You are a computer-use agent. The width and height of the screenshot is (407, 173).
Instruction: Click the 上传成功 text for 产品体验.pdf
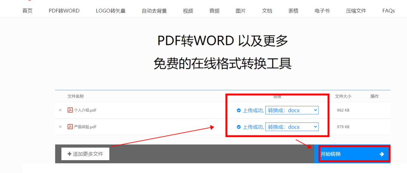tap(253, 127)
